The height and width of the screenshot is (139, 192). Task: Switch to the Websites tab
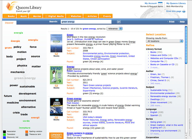[75, 16]
